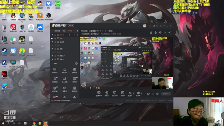The width and height of the screenshot is (224, 126).
Task: Click the share icon at the panel's top right
Action: click(170, 32)
